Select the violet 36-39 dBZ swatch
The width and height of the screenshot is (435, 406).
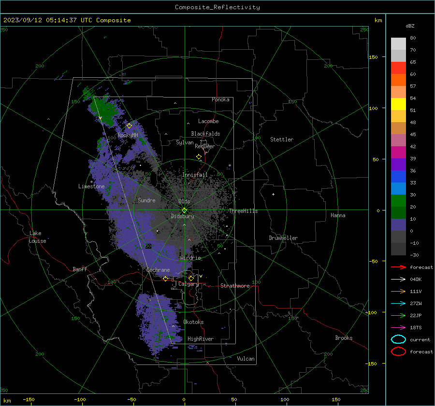click(398, 165)
